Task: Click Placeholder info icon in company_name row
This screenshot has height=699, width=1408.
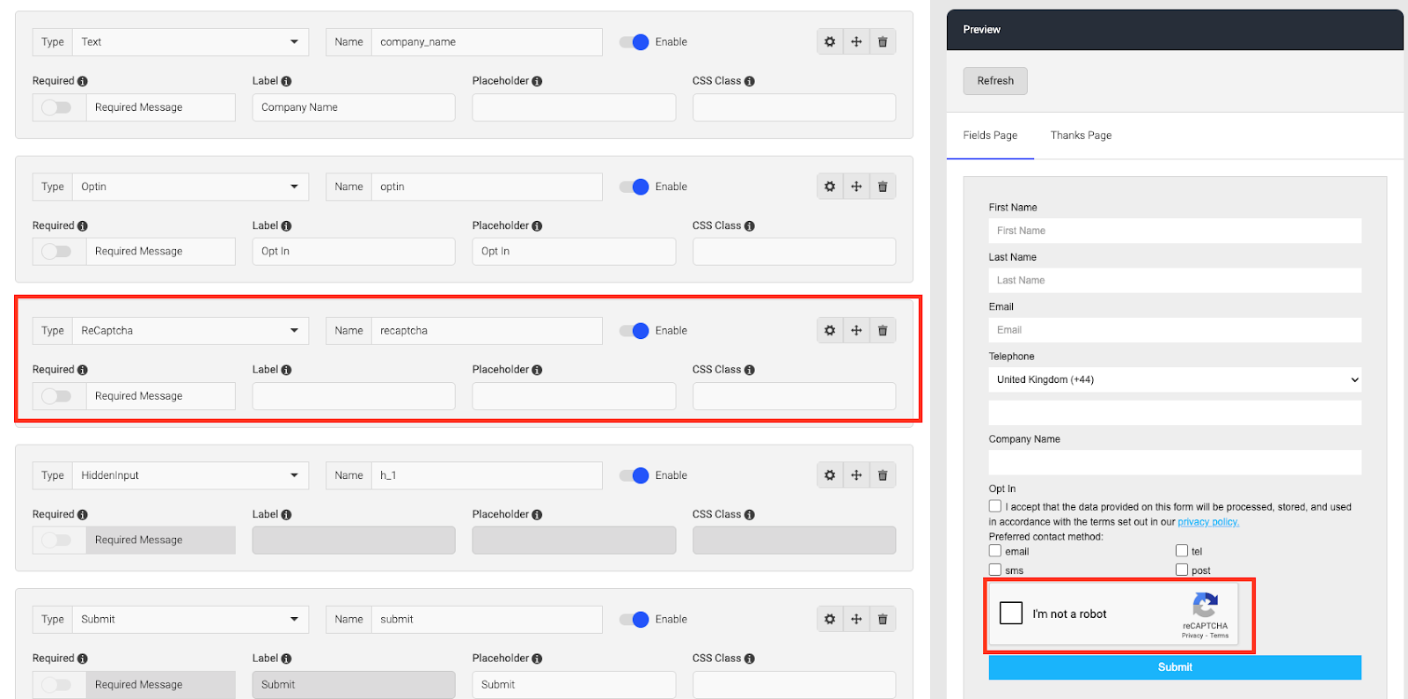Action: pos(537,81)
